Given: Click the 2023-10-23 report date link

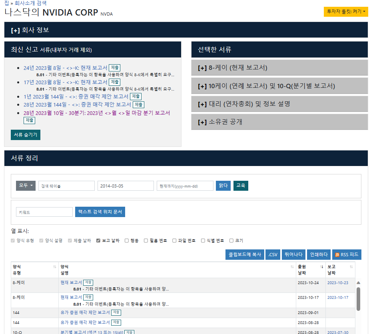Looking at the screenshot, I should tap(338, 283).
